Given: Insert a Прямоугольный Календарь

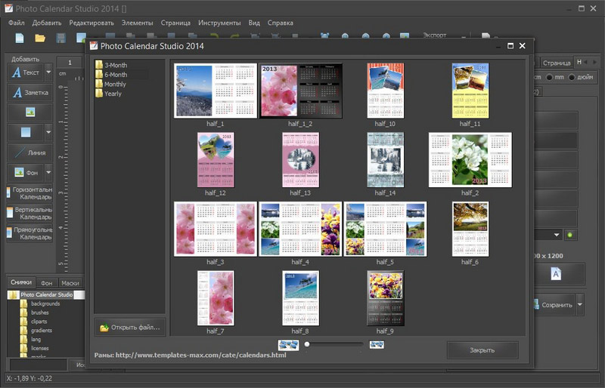Looking at the screenshot, I should [x=29, y=233].
